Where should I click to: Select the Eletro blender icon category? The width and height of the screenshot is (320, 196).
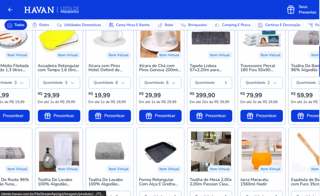(x=34, y=25)
